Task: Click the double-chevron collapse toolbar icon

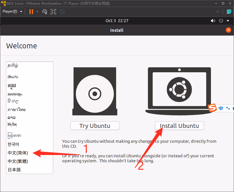Action: pyautogui.click(x=217, y=12)
